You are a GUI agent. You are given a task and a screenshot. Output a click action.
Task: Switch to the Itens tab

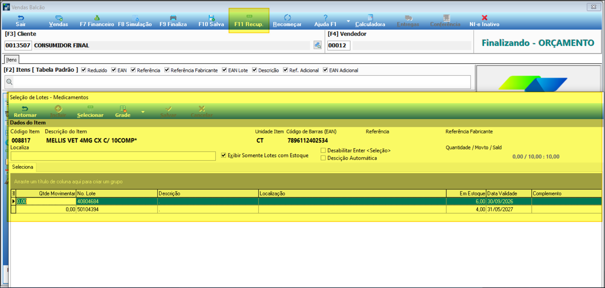(x=11, y=60)
